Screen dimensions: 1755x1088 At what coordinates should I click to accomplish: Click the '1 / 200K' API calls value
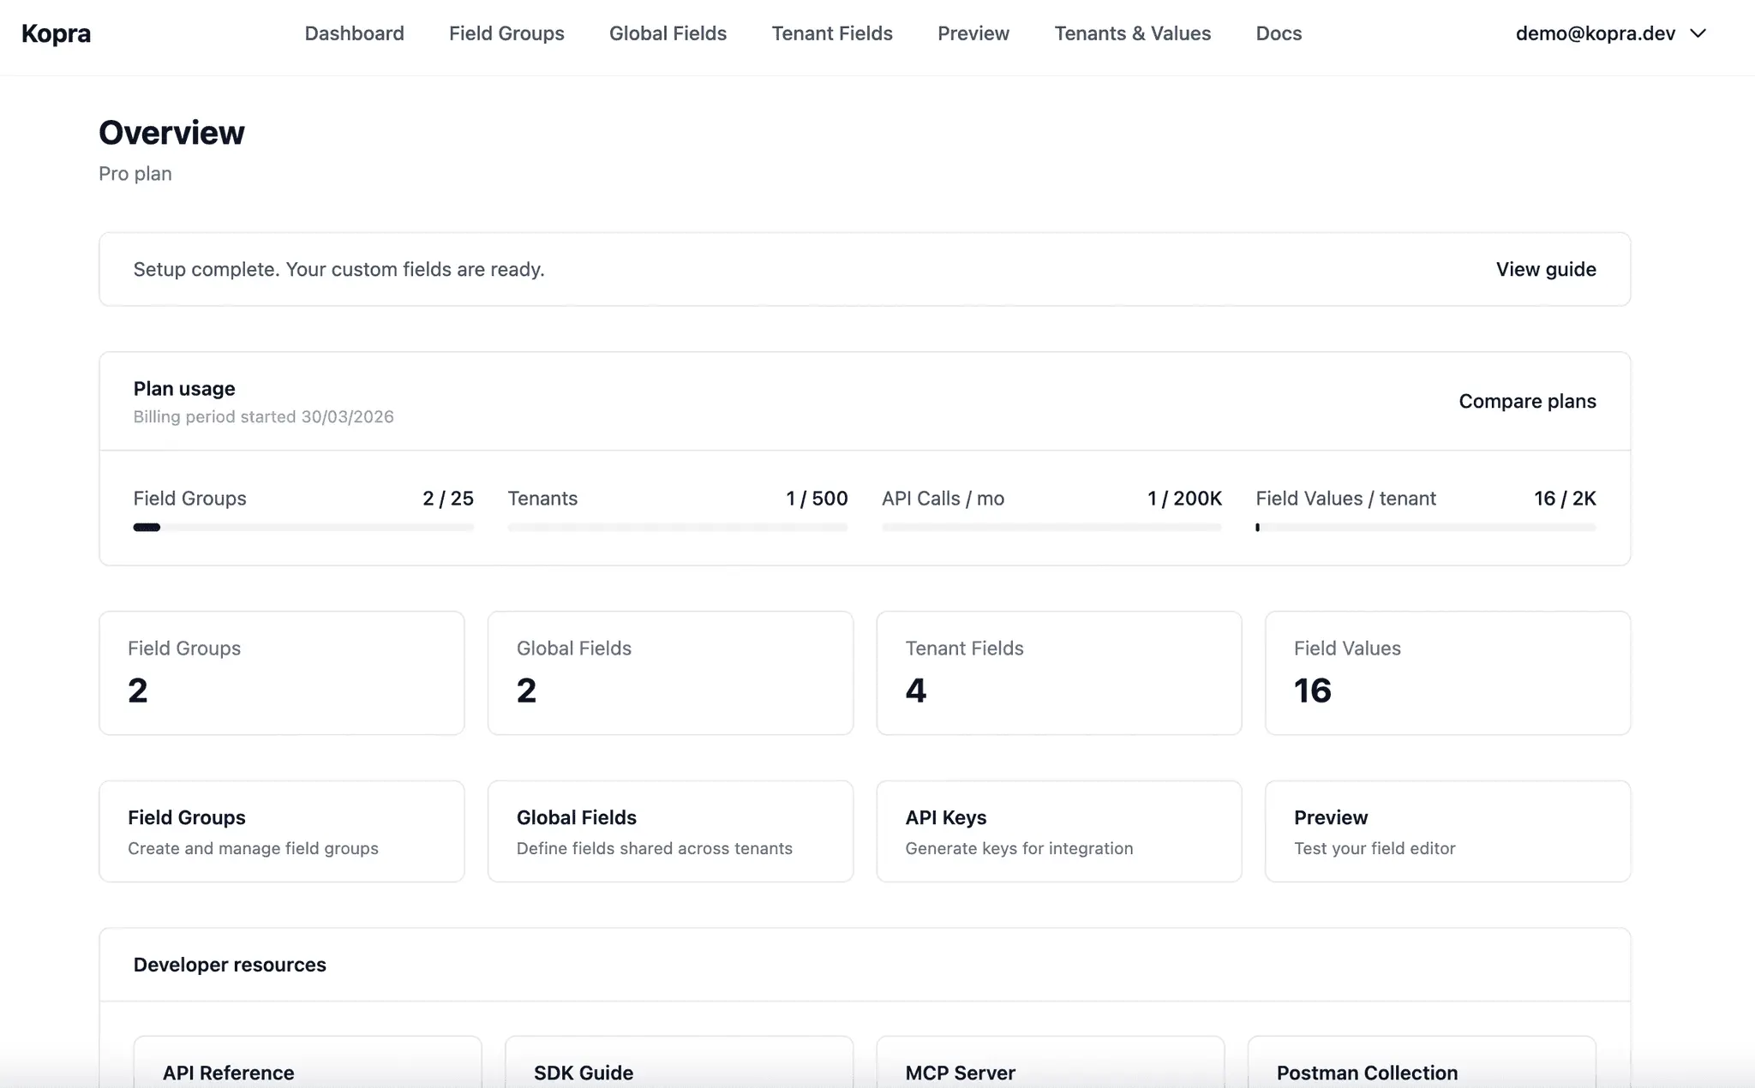tap(1184, 499)
